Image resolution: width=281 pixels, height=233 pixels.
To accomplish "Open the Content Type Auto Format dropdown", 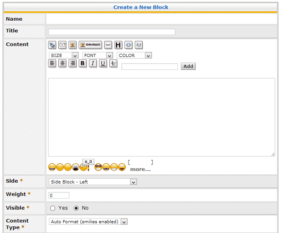I will pyautogui.click(x=88, y=222).
